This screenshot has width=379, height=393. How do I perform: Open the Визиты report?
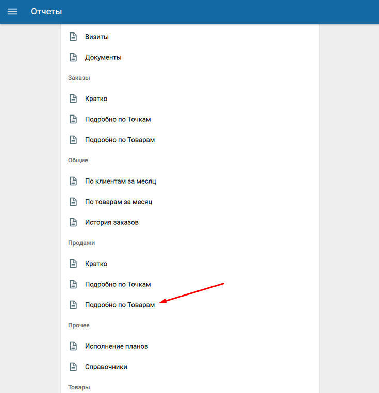97,37
